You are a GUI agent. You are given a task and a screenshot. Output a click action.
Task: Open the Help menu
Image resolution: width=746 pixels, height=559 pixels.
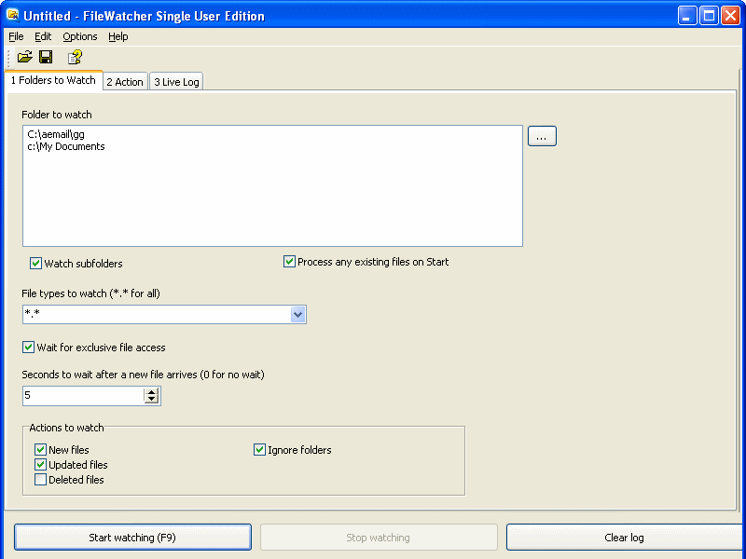118,36
